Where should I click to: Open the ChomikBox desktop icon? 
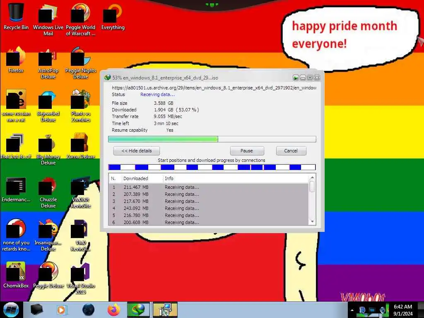[x=16, y=275]
